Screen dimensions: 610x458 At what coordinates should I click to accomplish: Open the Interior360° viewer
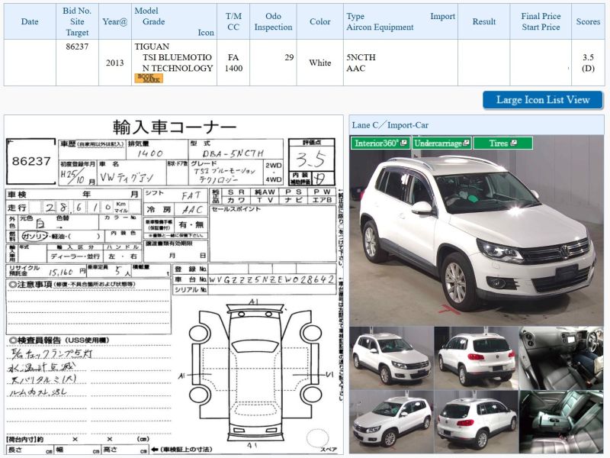click(380, 143)
